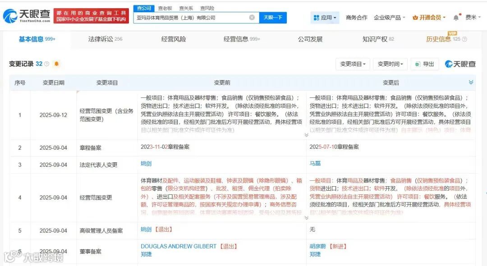Viewport: 487px width, 266px height.
Task: Open the 费米 user account dropdown
Action: click(x=473, y=18)
